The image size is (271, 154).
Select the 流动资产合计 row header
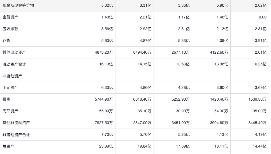[14, 64]
